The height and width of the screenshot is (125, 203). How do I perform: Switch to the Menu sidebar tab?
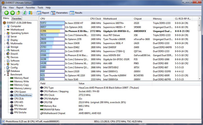pyautogui.click(x=6, y=18)
